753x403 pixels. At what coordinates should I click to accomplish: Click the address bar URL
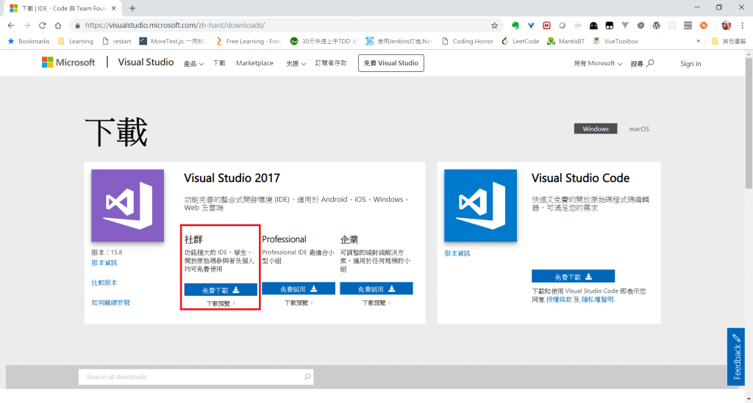coord(175,26)
